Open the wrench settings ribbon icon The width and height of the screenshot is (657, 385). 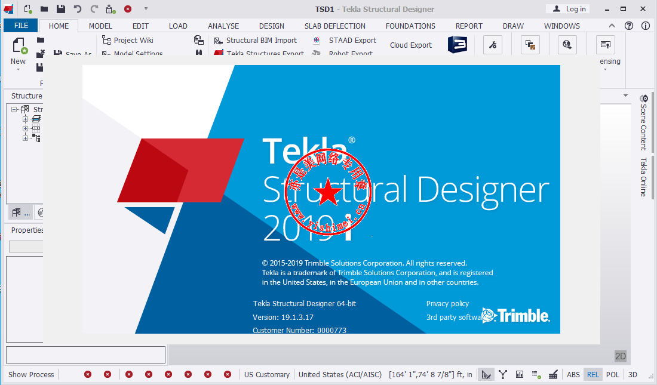(493, 45)
